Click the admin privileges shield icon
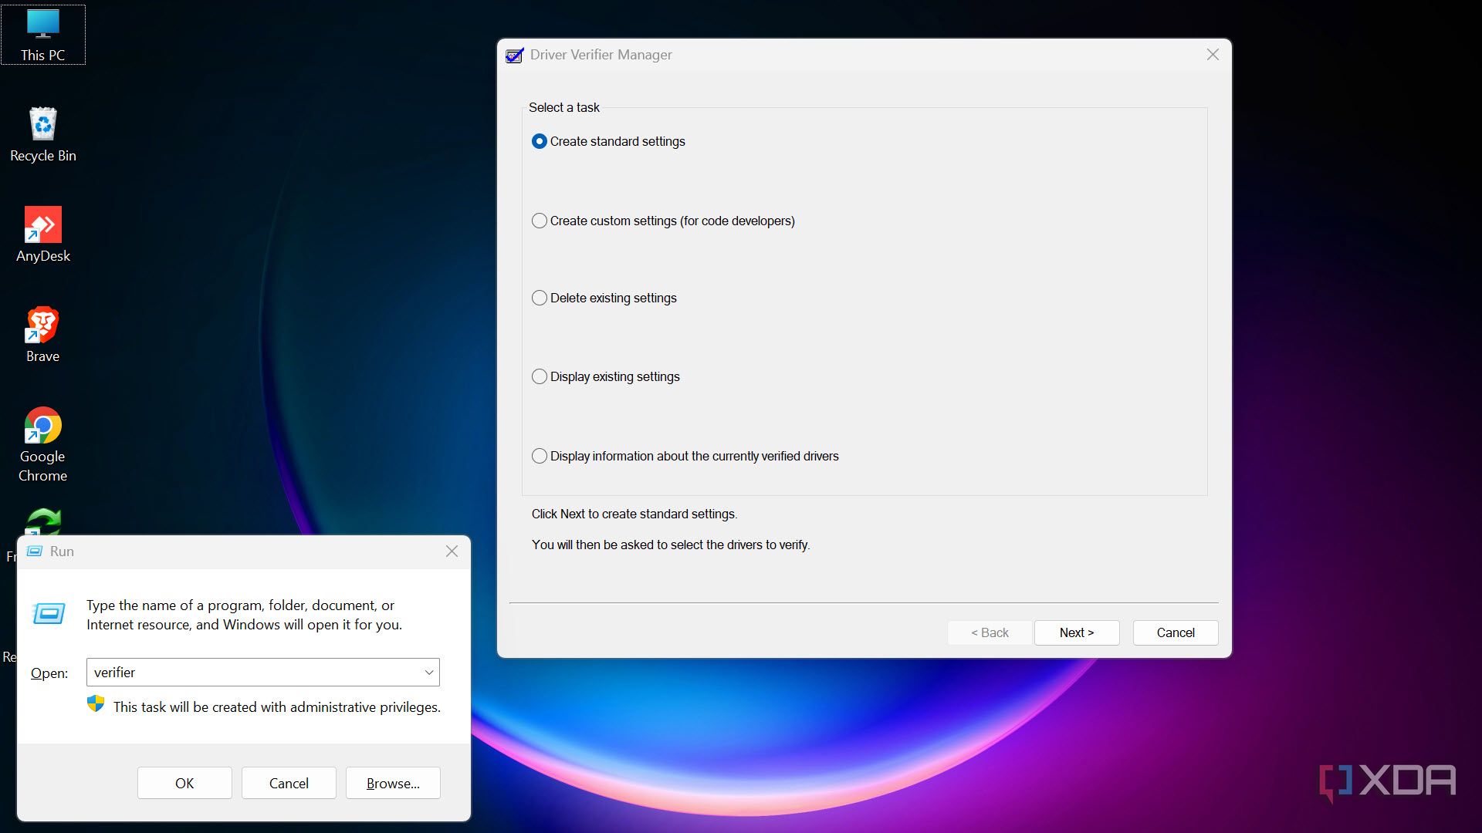1482x833 pixels. coord(96,704)
